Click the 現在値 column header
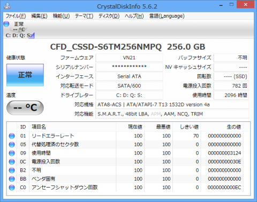The height and width of the screenshot is (202, 257). 130,127
